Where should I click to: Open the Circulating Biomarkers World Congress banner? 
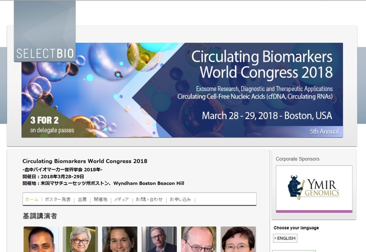point(182,90)
